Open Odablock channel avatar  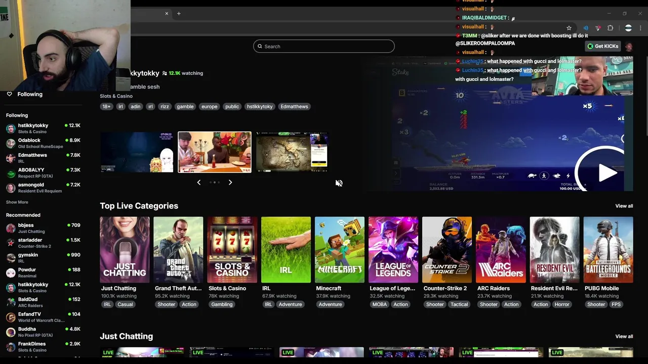point(11,143)
